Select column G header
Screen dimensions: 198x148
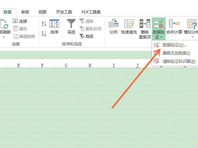pyautogui.click(x=66, y=65)
